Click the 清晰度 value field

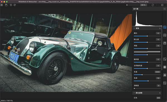pos(158,85)
